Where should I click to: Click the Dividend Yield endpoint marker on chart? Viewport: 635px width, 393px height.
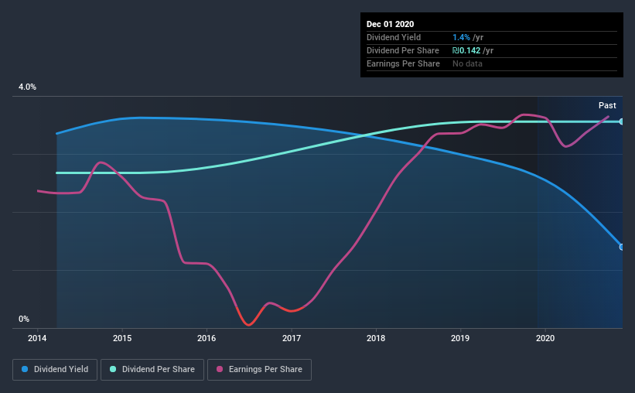point(622,247)
